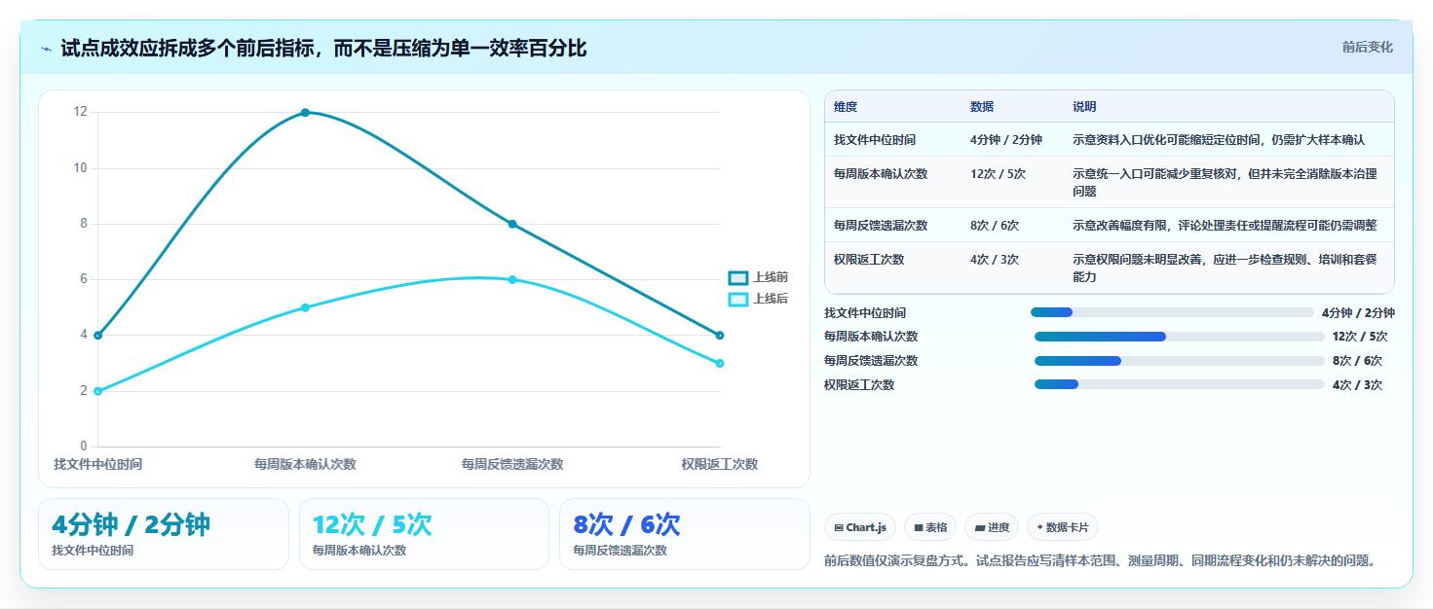1433x609 pixels.
Task: Click the 上线后 data point at 6
Action: (512, 280)
